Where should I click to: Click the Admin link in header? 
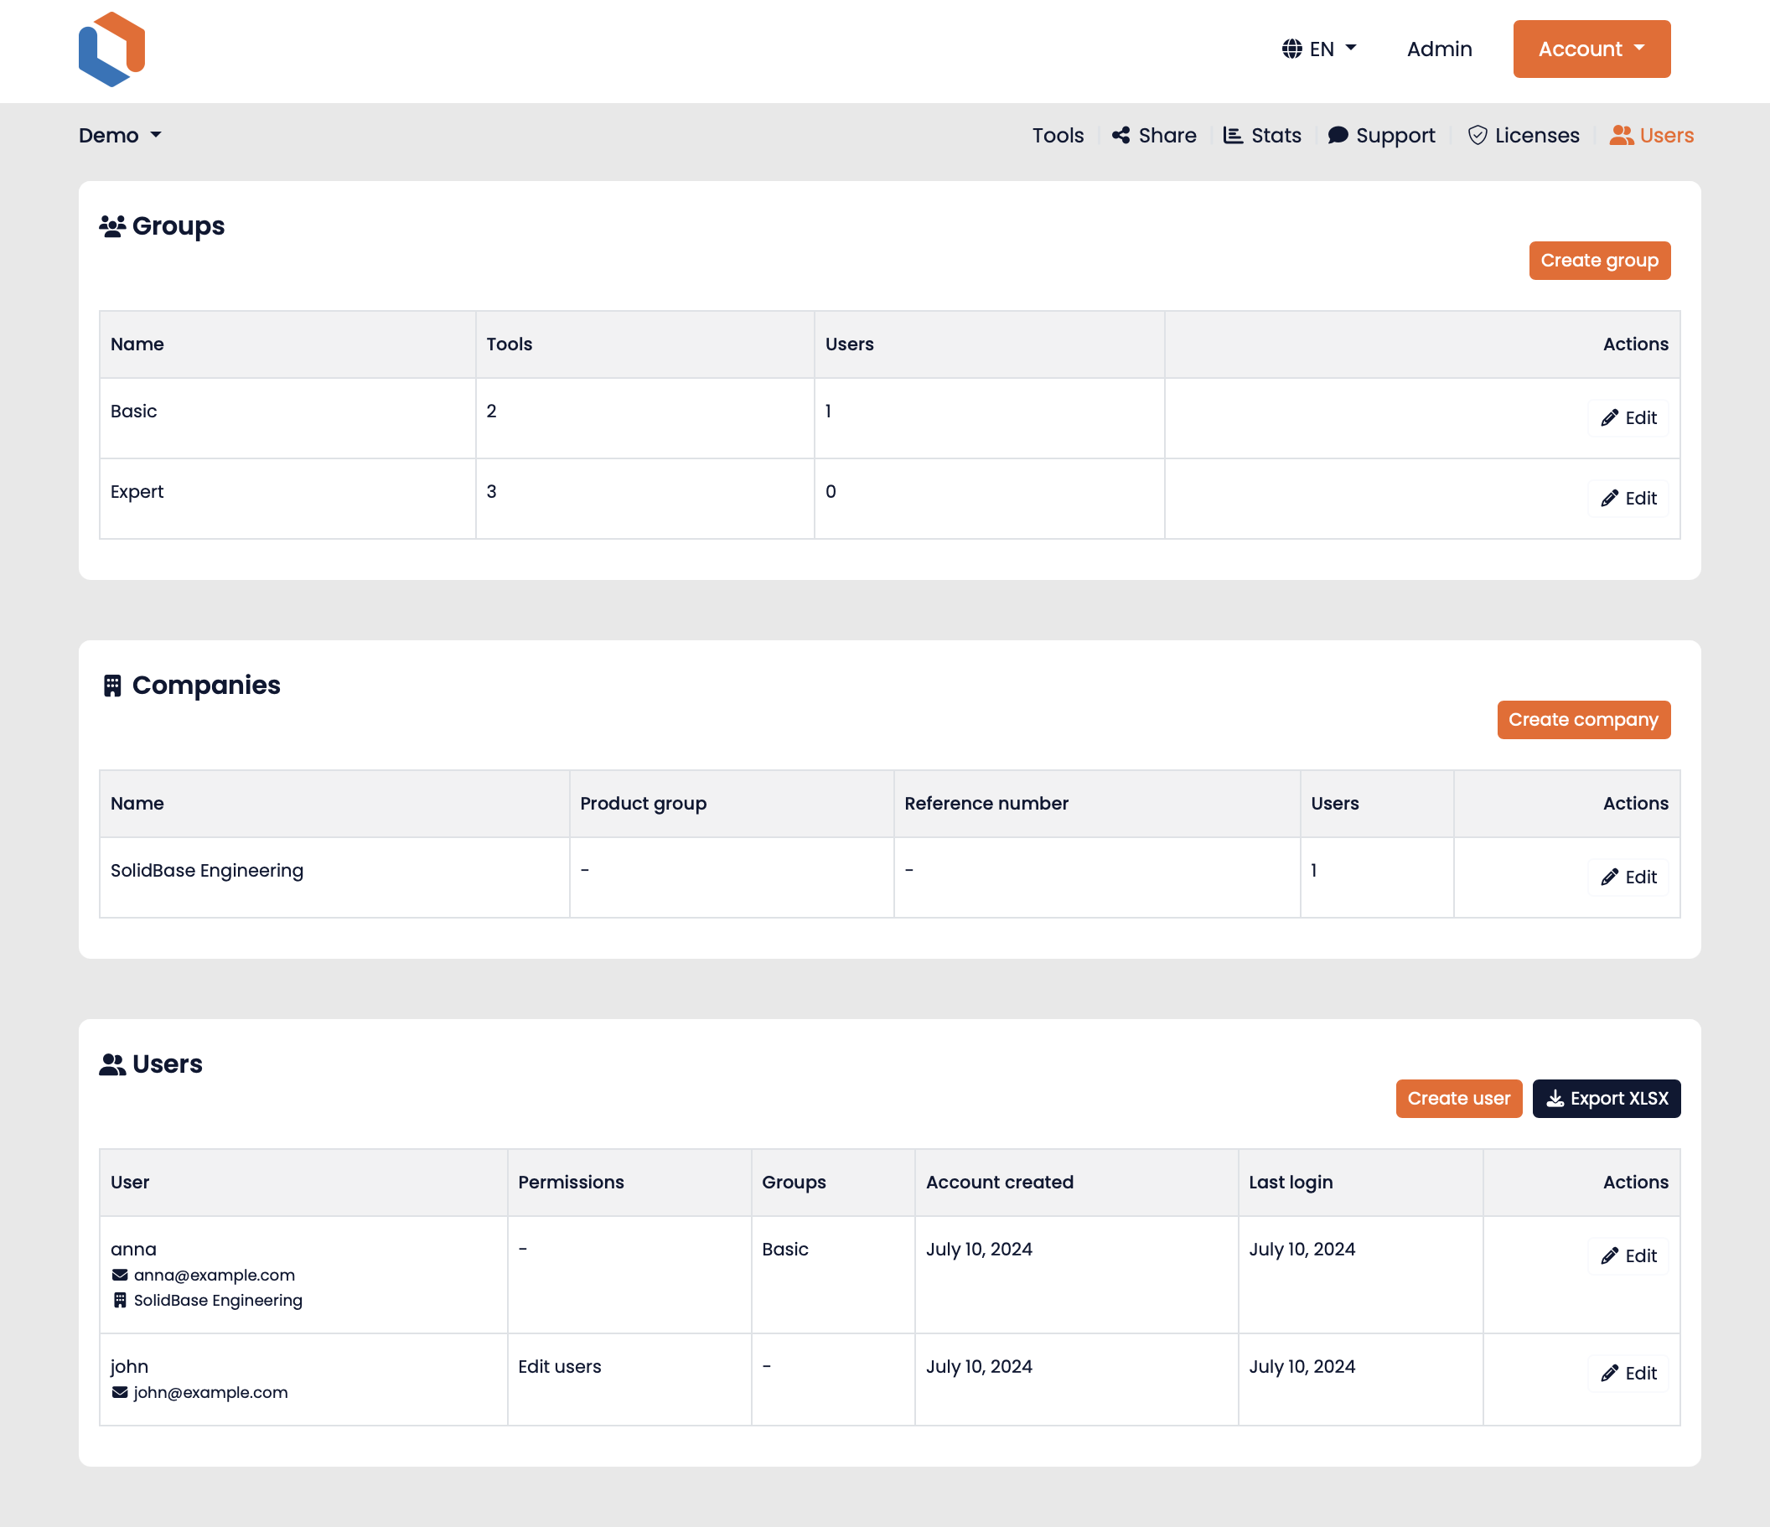pyautogui.click(x=1440, y=49)
